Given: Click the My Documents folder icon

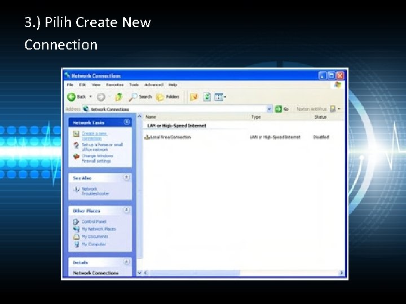Looking at the screenshot, I should [x=76, y=236].
